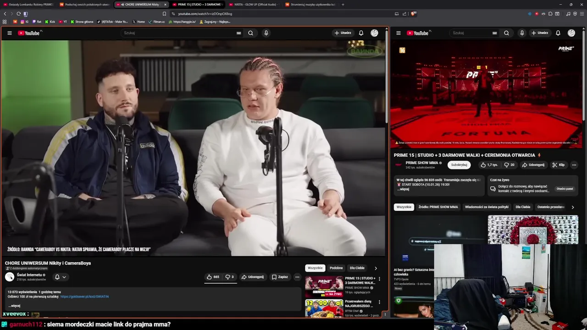Open a new browser tab
587x330 pixels.
click(343, 5)
